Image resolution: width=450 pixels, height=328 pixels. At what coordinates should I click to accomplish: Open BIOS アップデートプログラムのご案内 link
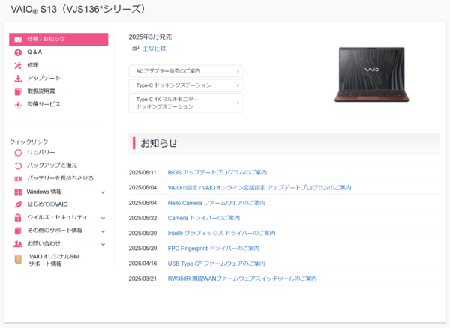(217, 172)
